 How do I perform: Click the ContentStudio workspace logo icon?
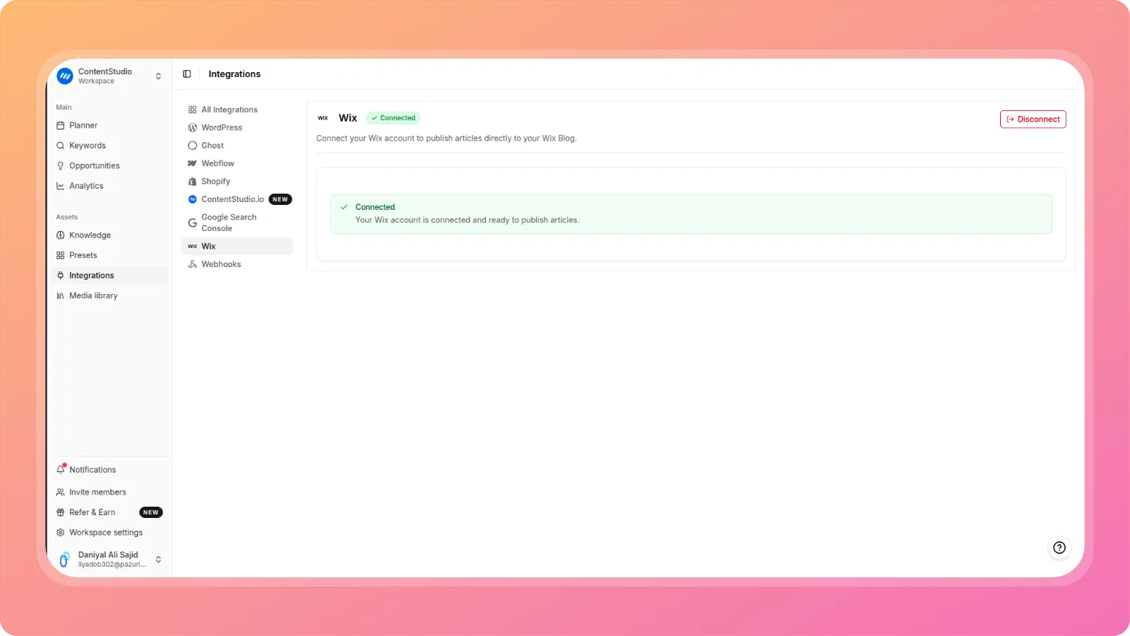point(65,76)
